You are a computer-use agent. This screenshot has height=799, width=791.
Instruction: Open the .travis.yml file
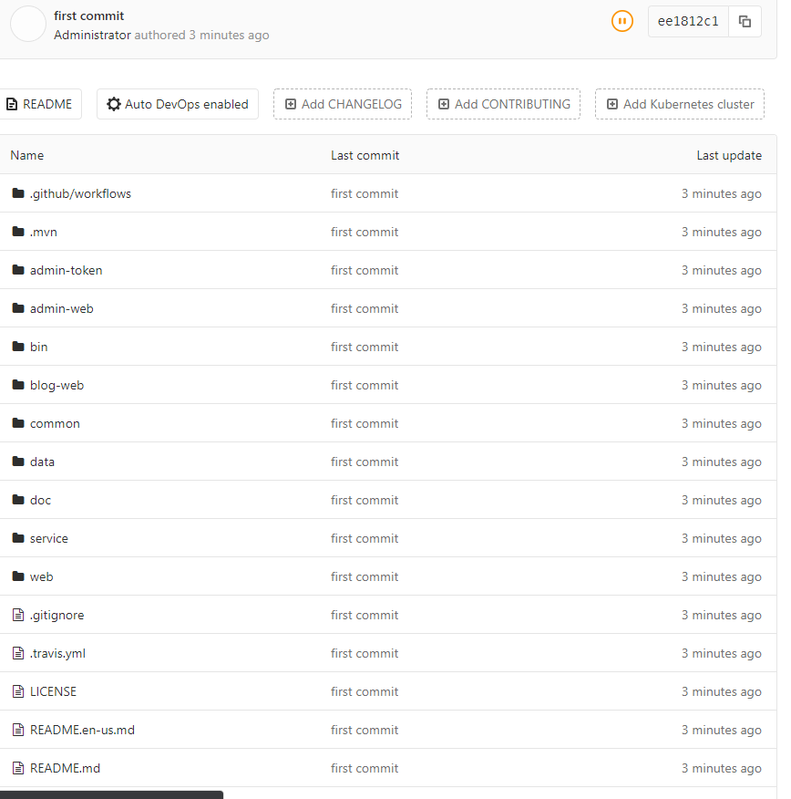click(57, 653)
